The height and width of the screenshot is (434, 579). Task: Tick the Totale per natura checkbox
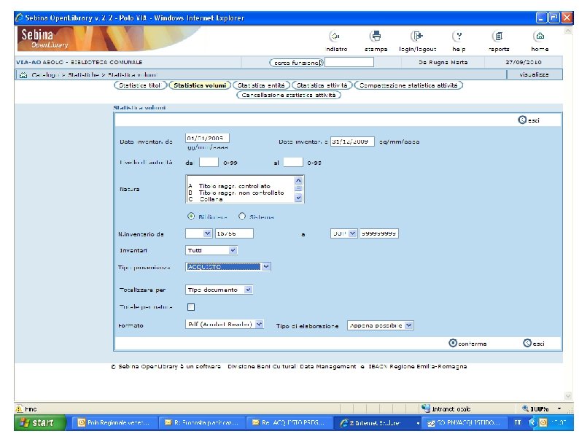point(191,307)
